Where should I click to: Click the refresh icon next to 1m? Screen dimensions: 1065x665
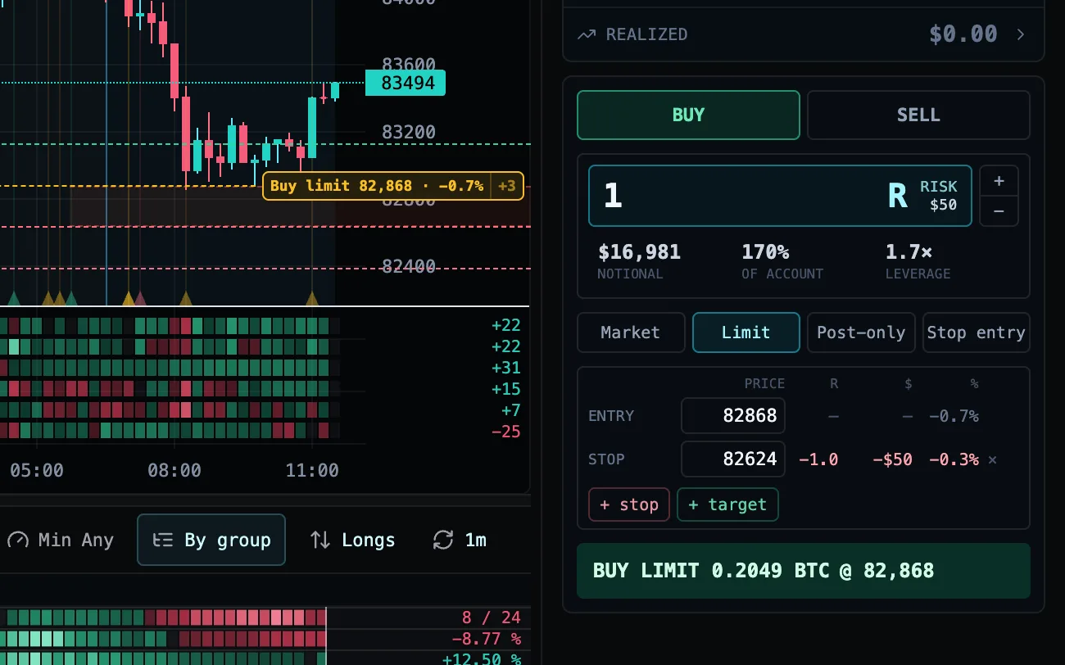(443, 540)
